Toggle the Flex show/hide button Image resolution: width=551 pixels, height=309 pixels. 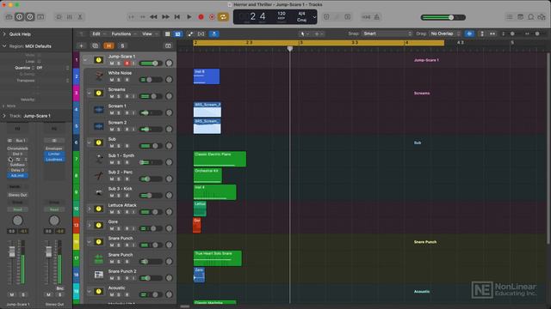201,34
